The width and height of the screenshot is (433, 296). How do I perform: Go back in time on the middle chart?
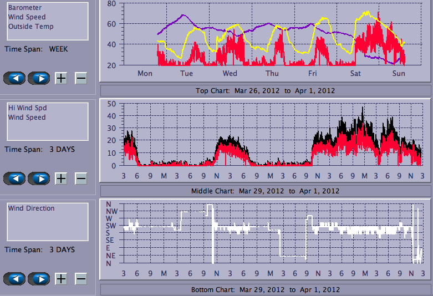[x=15, y=178]
